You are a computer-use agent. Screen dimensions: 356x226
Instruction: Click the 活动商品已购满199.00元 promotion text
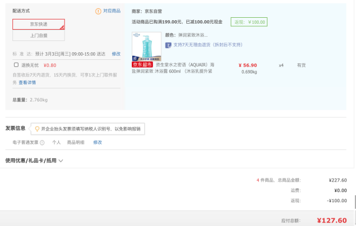point(177,22)
